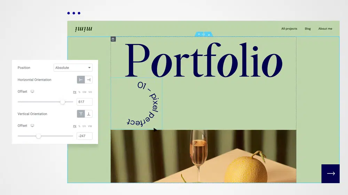Viewport: 348px width, 195px height.
Task: Click the add section plus icon
Action: tap(199, 34)
